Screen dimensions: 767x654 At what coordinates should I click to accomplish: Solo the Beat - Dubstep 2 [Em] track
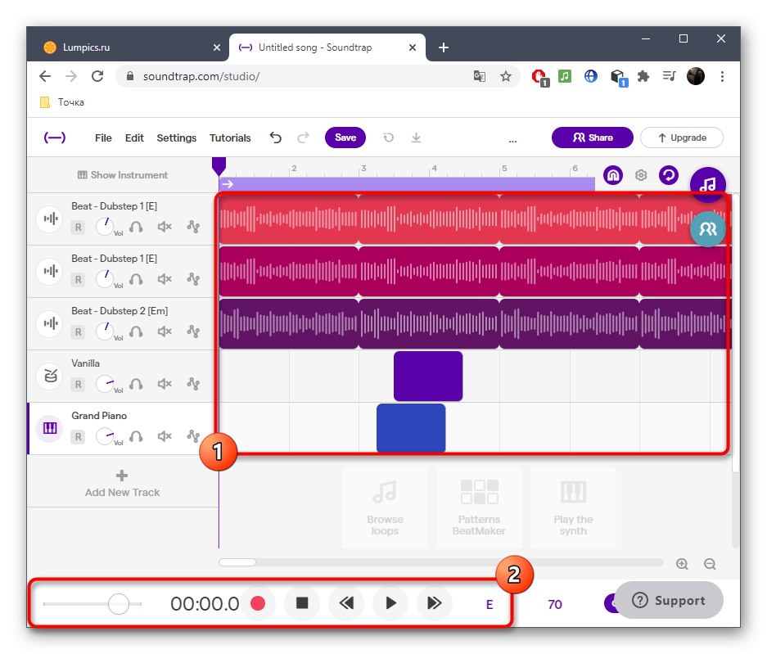pos(136,332)
